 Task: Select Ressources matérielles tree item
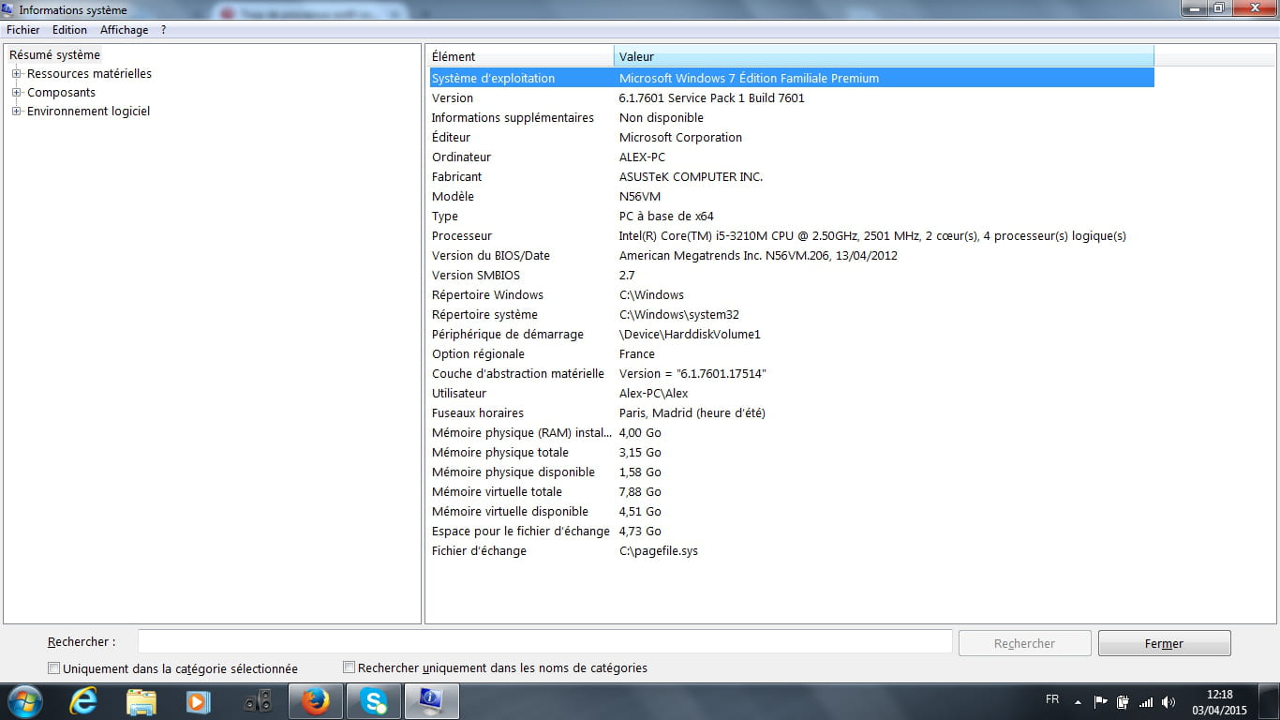pyautogui.click(x=89, y=73)
